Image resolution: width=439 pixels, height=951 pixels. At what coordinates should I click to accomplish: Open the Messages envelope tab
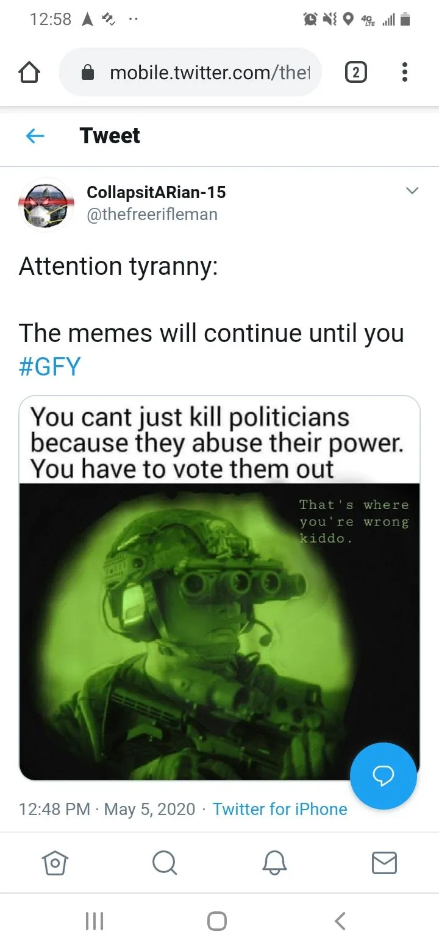point(384,863)
